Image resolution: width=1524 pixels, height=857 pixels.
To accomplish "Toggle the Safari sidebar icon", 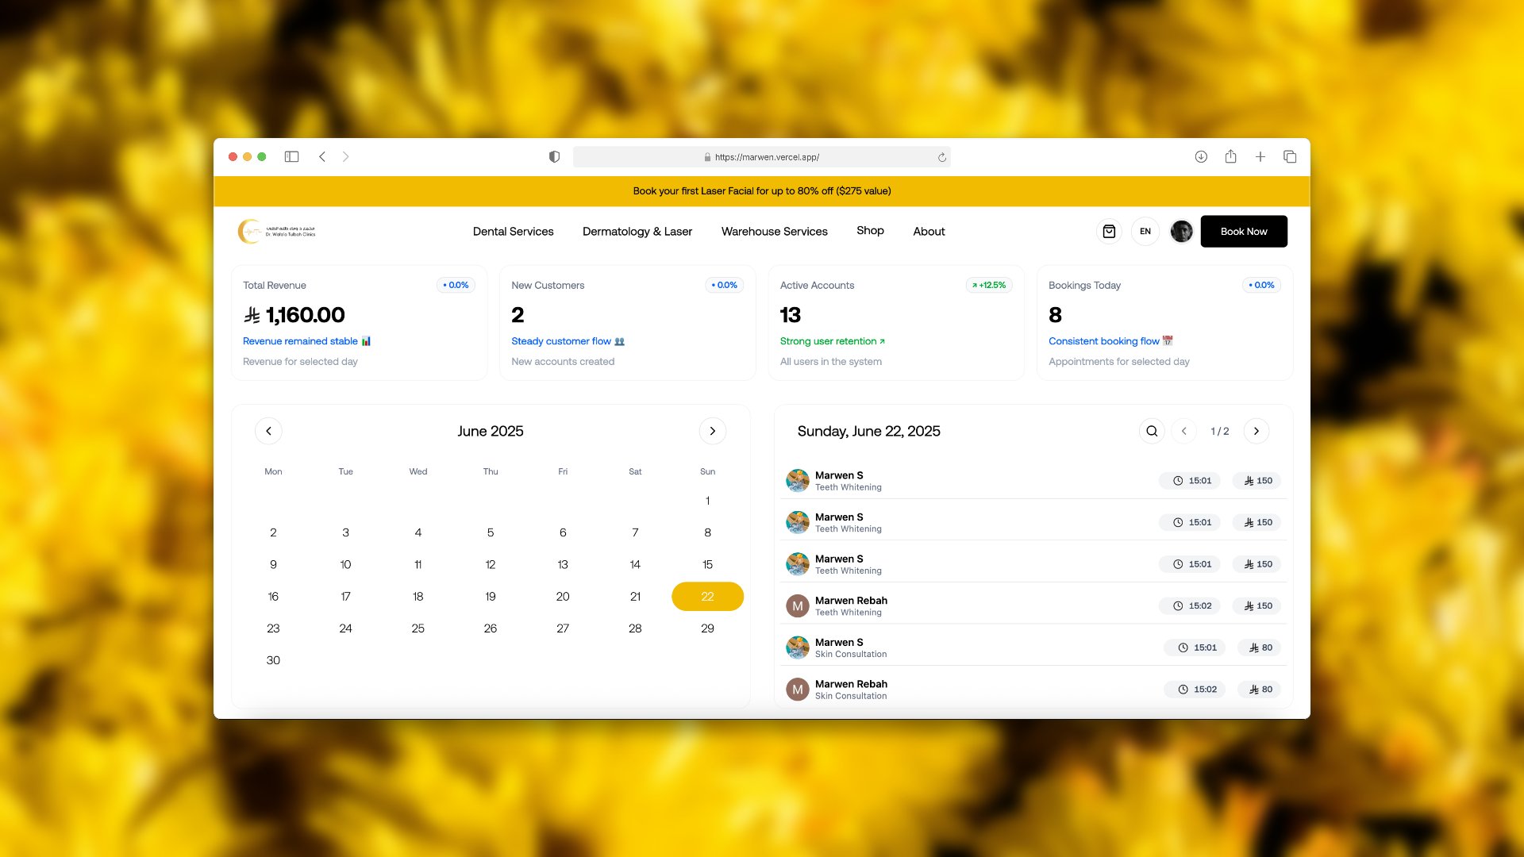I will (x=291, y=157).
